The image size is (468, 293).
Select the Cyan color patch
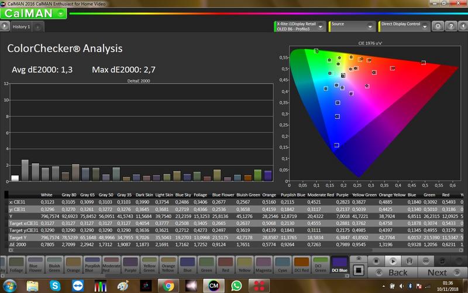pos(283,265)
